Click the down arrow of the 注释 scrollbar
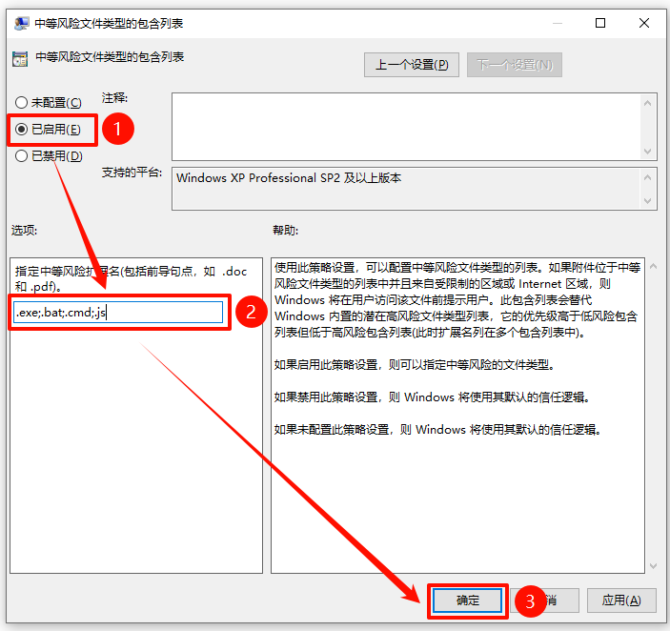 [x=649, y=151]
